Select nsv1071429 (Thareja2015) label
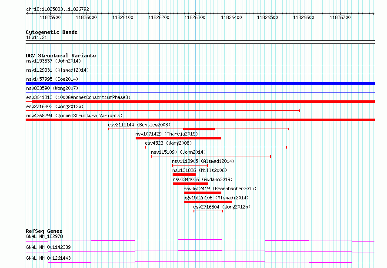387x268 pixels. [x=167, y=134]
